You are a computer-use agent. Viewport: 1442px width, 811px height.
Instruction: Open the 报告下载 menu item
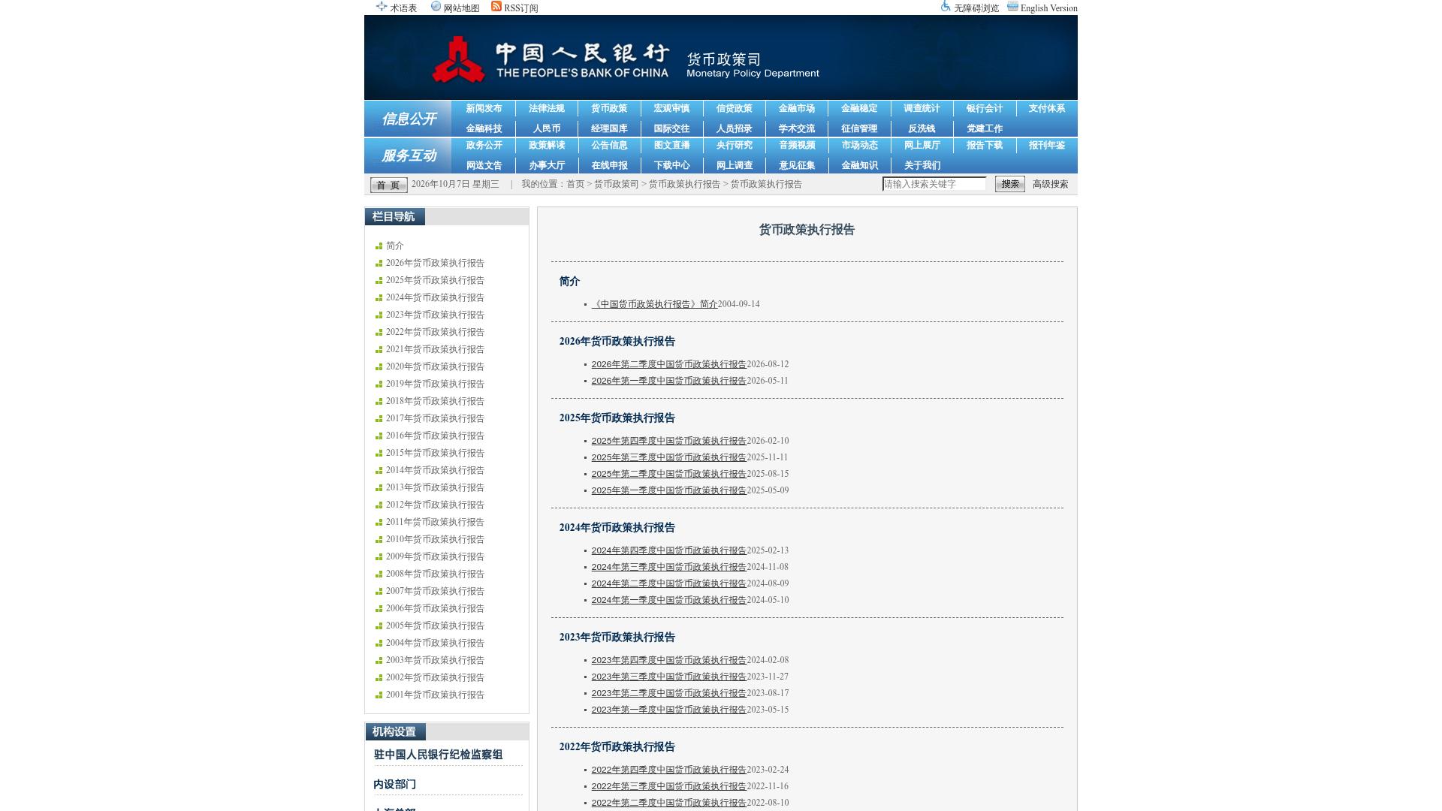click(x=984, y=146)
